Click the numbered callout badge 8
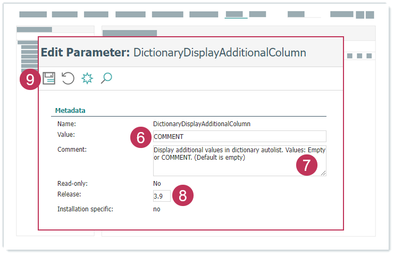This screenshot has width=394, height=255. pyautogui.click(x=182, y=196)
